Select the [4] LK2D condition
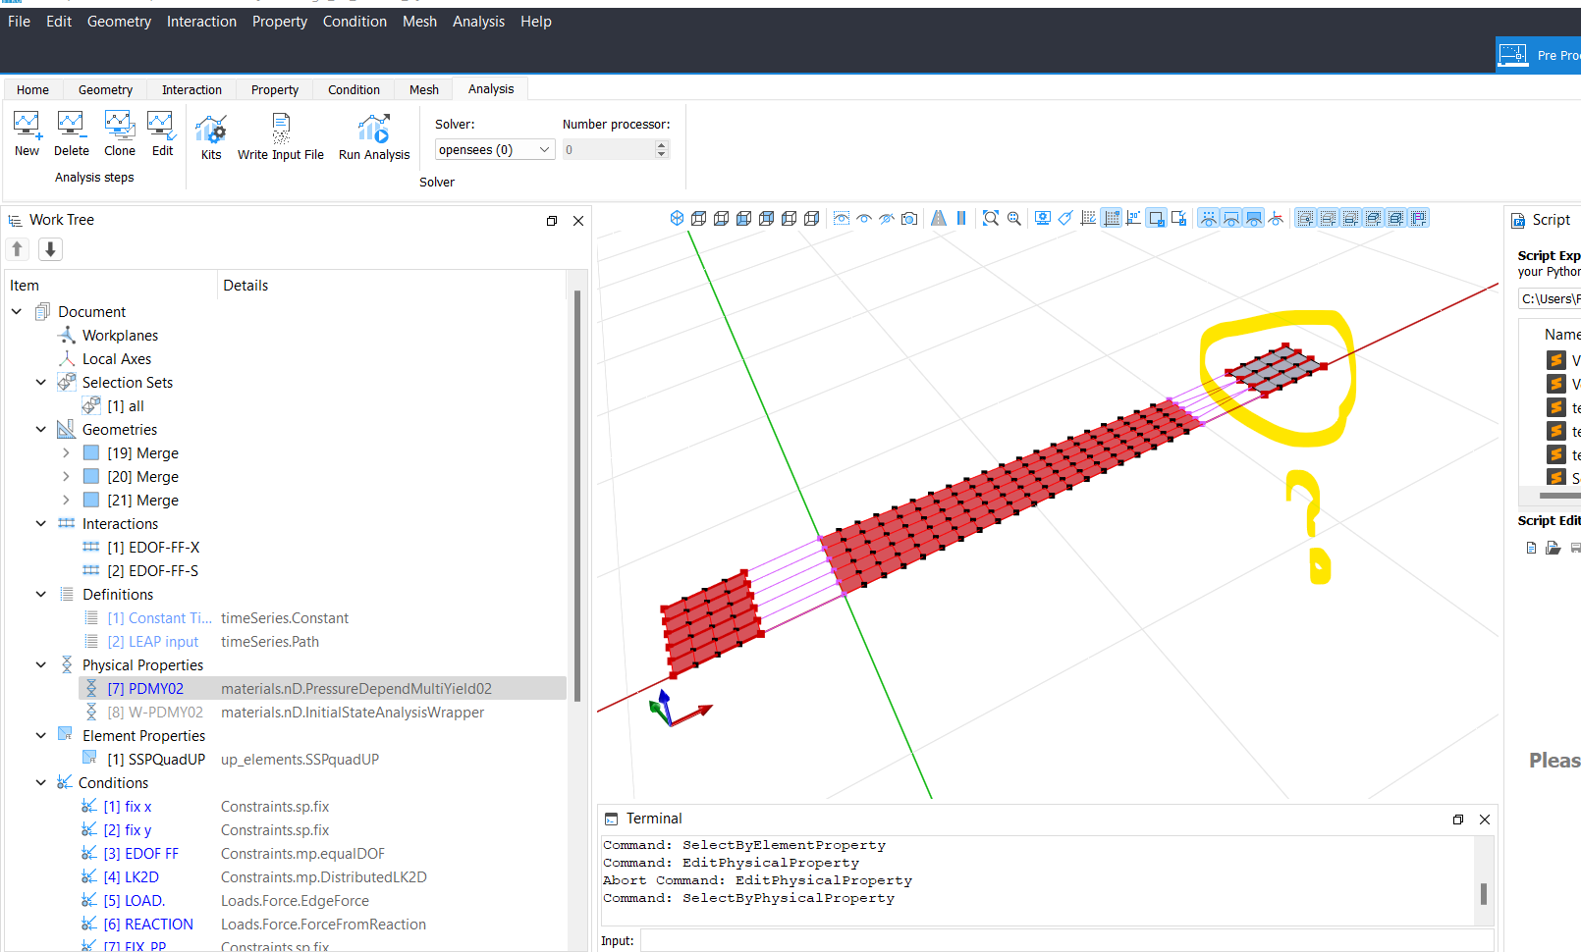 131,876
